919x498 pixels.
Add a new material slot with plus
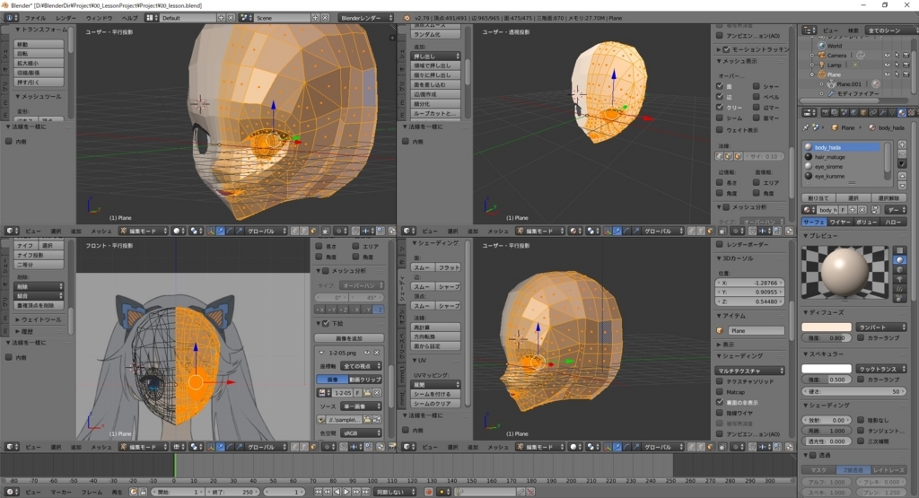coord(902,144)
